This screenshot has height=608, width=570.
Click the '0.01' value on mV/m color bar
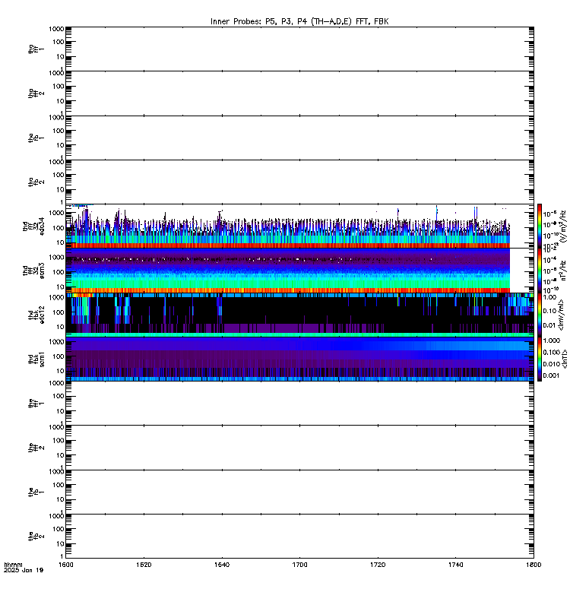tap(549, 325)
